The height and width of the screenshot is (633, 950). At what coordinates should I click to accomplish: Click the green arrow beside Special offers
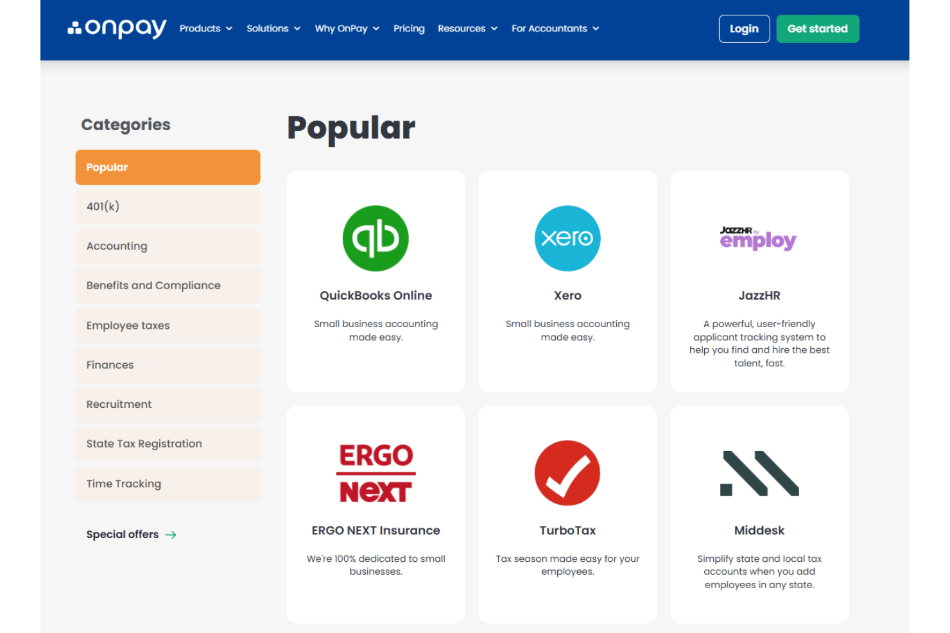click(x=171, y=534)
